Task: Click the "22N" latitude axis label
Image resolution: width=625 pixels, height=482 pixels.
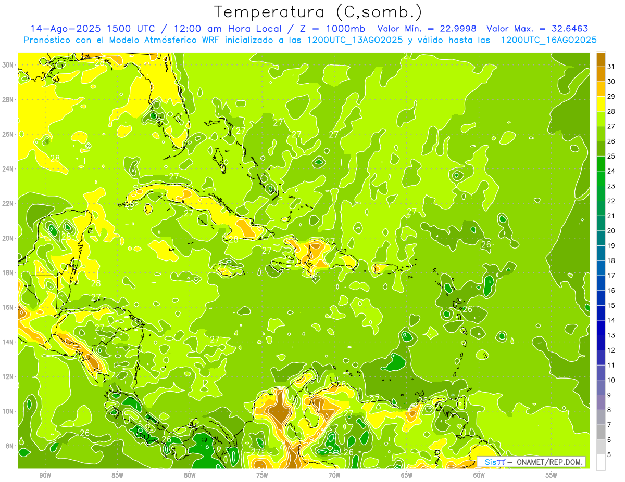Action: (8, 203)
